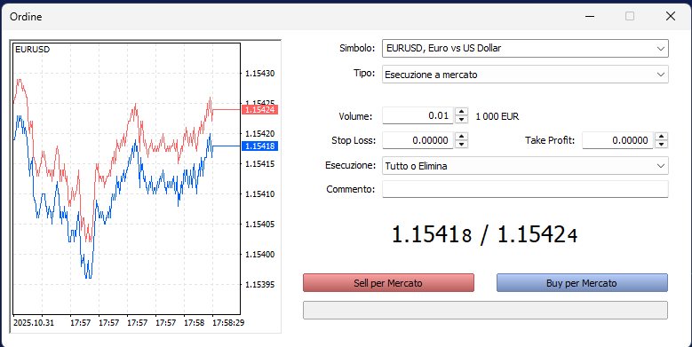Decrease Volume with the down arrow
Image resolution: width=692 pixels, height=347 pixels.
pyautogui.click(x=461, y=120)
